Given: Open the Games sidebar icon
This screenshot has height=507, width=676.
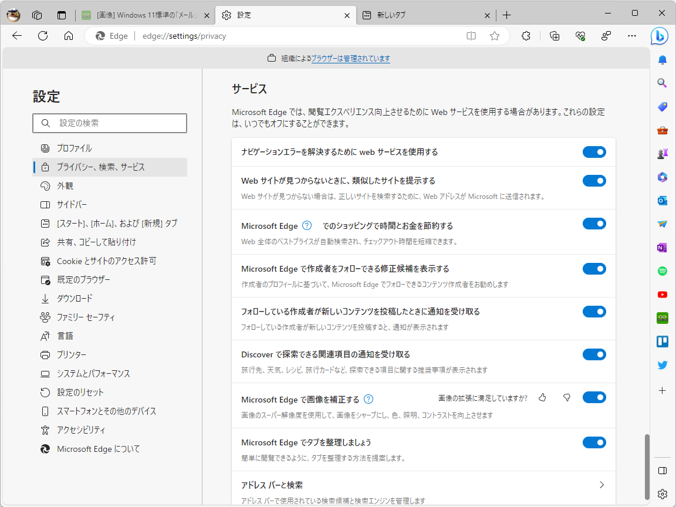Looking at the screenshot, I should [x=662, y=153].
